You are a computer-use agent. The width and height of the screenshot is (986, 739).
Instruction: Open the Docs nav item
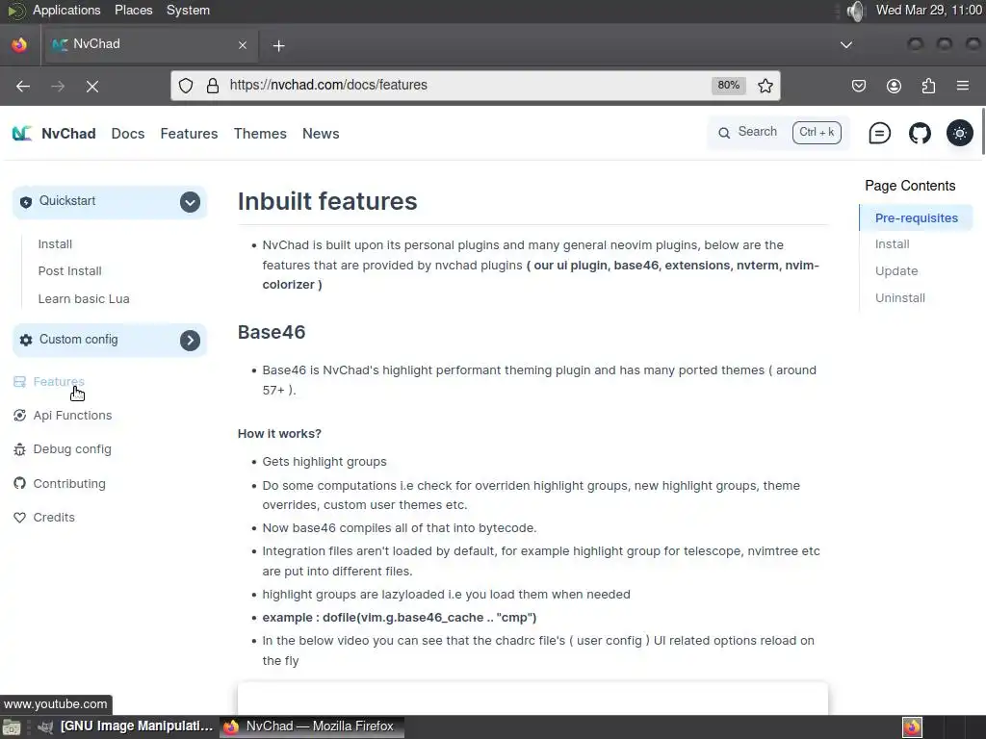click(128, 133)
